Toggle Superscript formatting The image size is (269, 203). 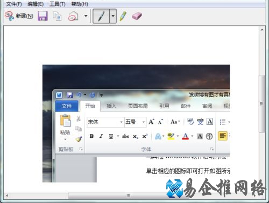pos(145,136)
